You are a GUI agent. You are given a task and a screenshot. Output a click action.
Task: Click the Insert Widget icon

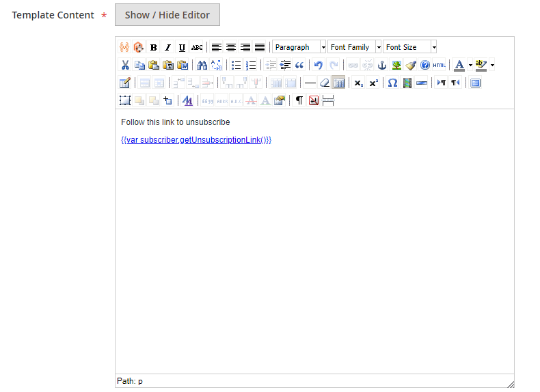(x=139, y=47)
